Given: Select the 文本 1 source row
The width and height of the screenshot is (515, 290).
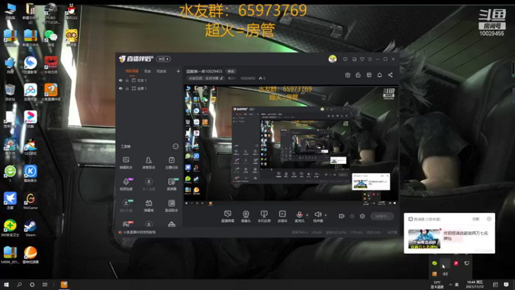Looking at the screenshot, I should 149,80.
